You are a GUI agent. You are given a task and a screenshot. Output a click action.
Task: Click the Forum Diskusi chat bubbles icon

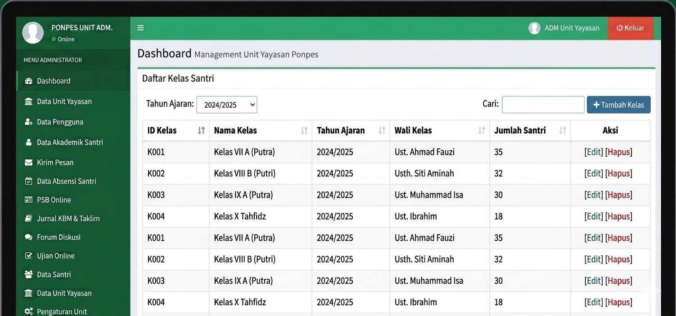[29, 237]
